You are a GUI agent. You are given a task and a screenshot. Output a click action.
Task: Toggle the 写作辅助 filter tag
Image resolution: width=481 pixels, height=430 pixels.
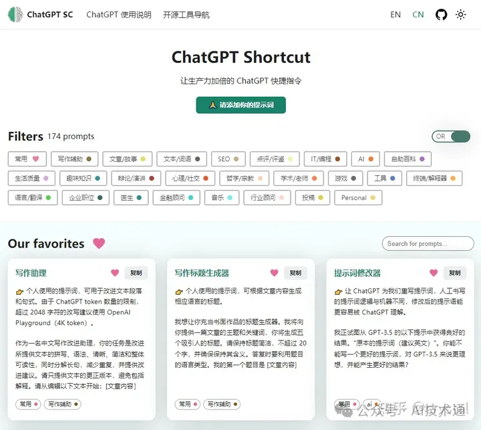pyautogui.click(x=75, y=158)
